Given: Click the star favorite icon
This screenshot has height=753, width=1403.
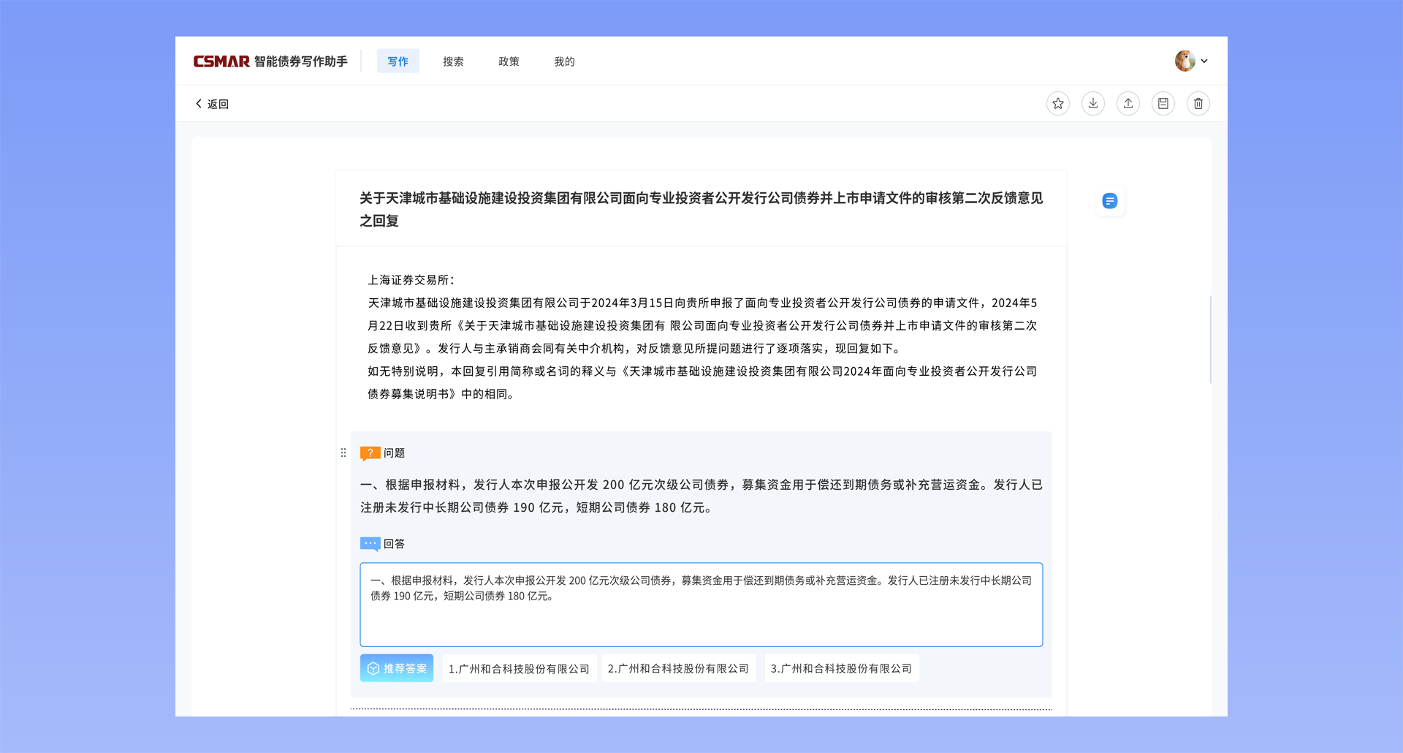Looking at the screenshot, I should (x=1057, y=104).
